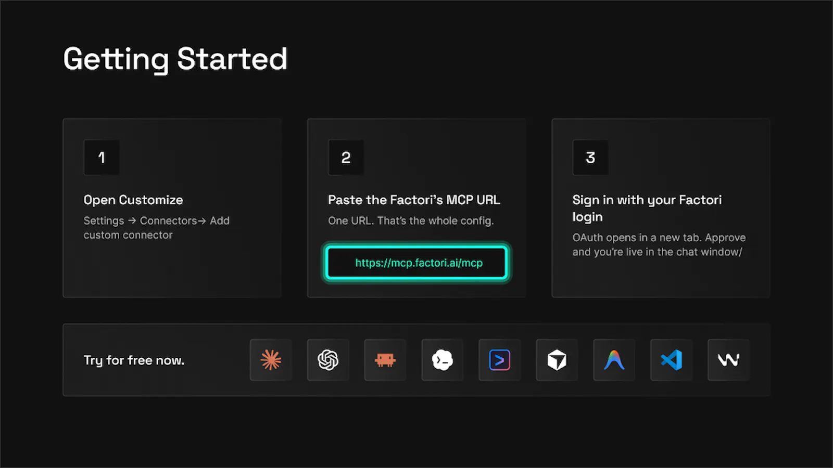Select the step 1 number badge
This screenshot has width=833, height=468.
click(102, 157)
